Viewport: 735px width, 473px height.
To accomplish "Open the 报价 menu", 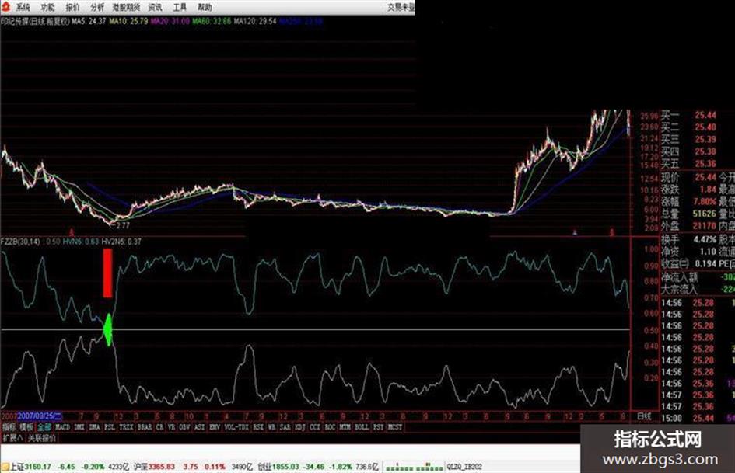I will coord(72,7).
